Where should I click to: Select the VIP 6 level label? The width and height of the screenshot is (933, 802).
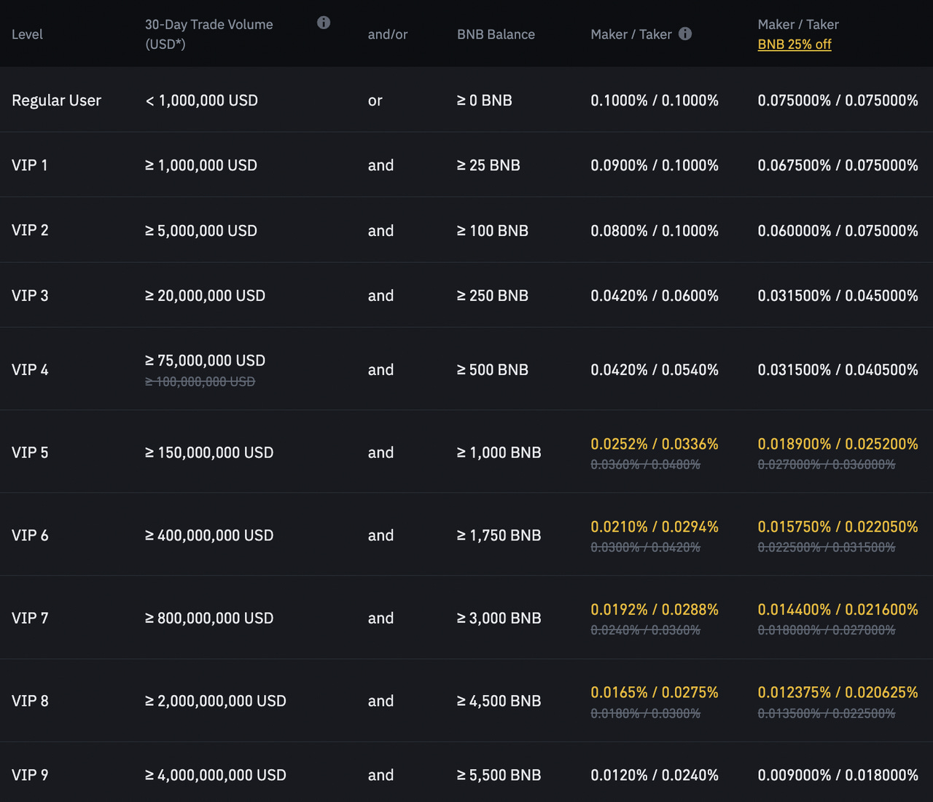[30, 535]
